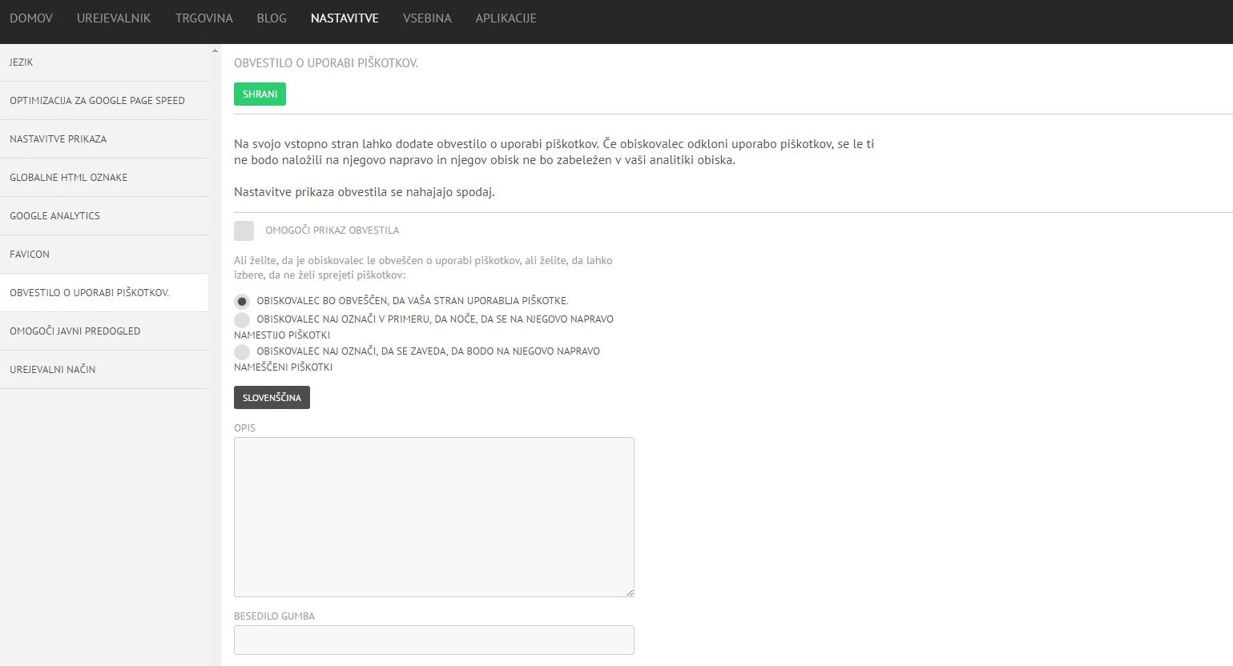
Task: Click the green SHRANI button
Action: (x=260, y=94)
